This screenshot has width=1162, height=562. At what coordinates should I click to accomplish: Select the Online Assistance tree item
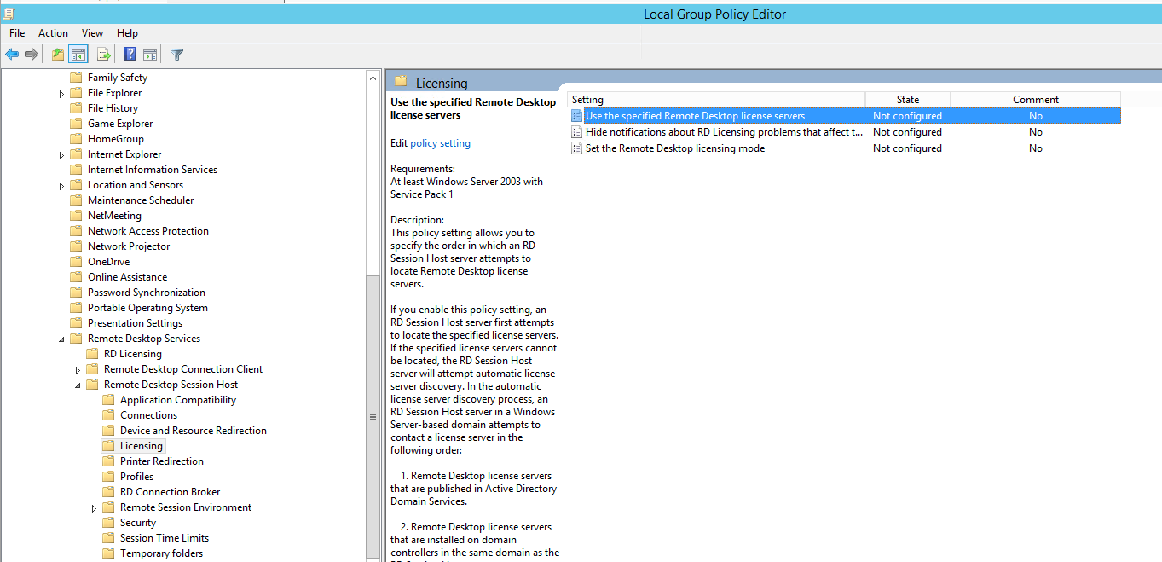click(x=127, y=277)
